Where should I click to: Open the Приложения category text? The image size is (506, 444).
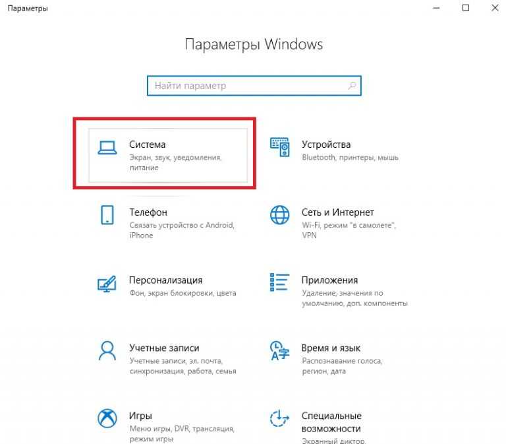pyautogui.click(x=329, y=280)
